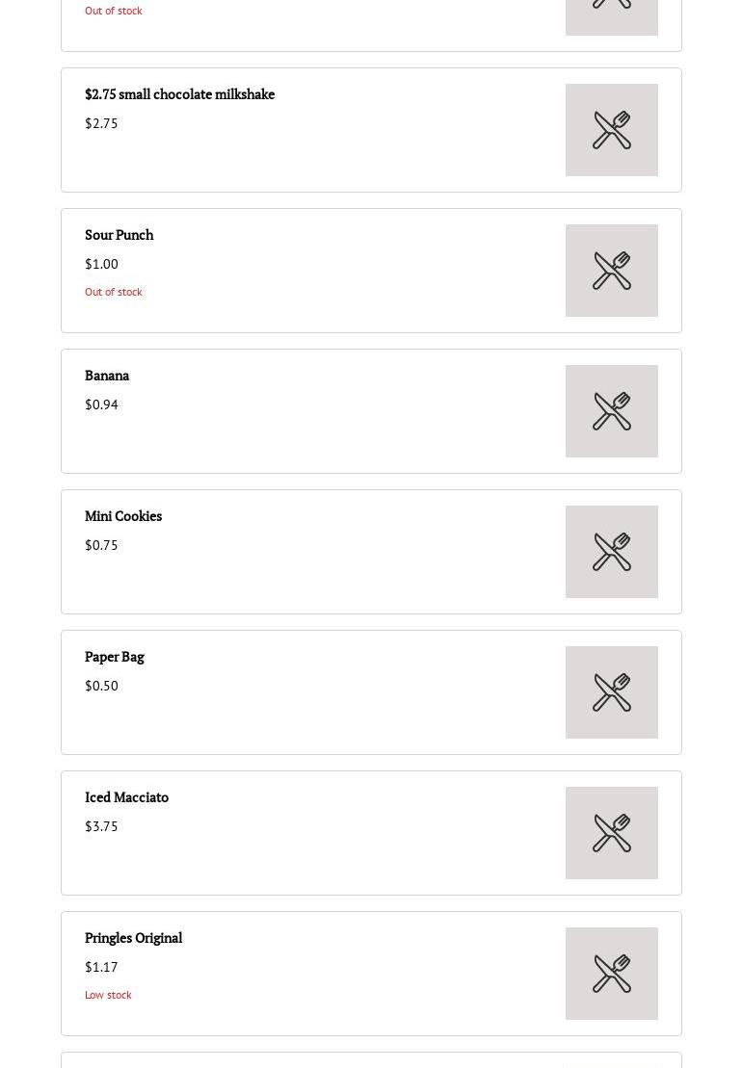The width and height of the screenshot is (742, 1068).
Task: Click the Mini Cookies utensils icon
Action: (612, 552)
